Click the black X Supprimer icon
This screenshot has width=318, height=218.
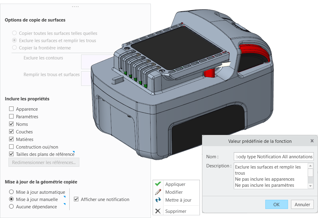tap(158, 211)
